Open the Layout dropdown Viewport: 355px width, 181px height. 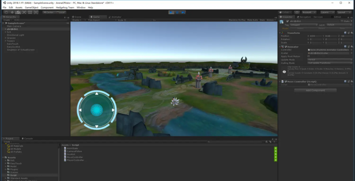pos(344,12)
